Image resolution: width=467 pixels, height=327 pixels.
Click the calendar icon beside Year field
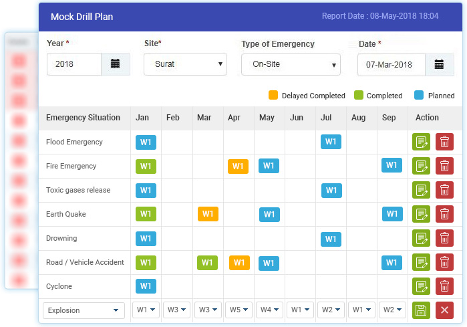115,64
